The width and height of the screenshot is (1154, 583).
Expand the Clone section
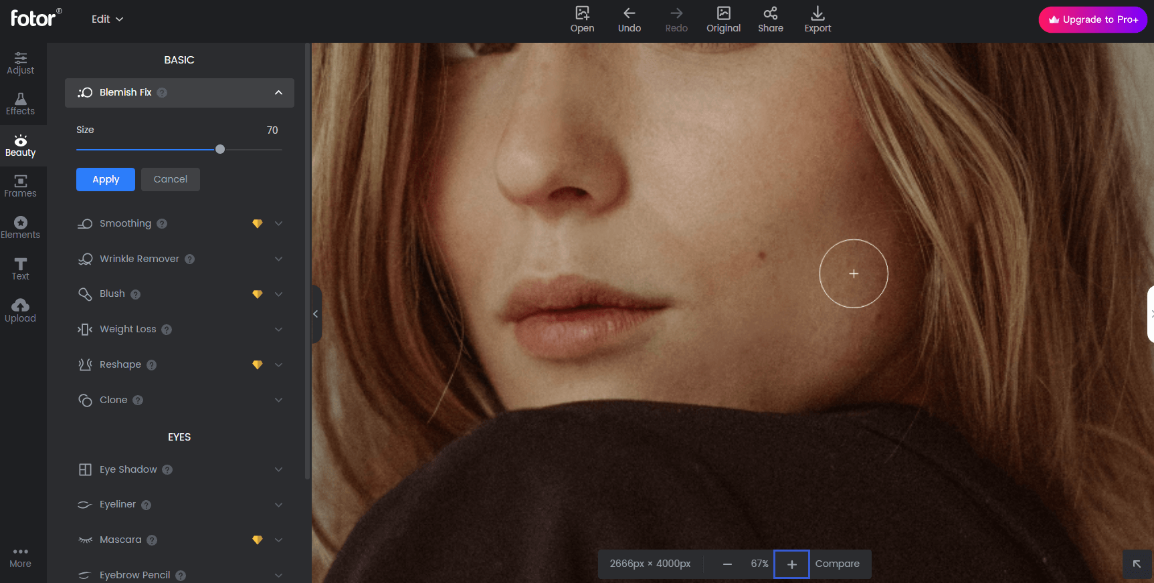pyautogui.click(x=279, y=400)
